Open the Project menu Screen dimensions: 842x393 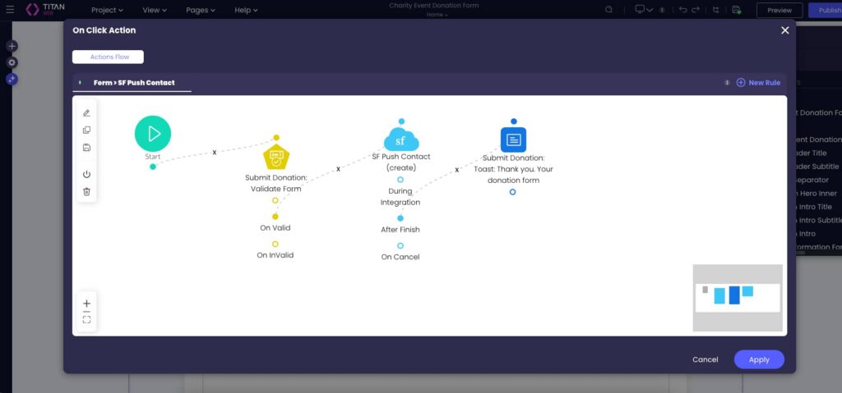107,10
